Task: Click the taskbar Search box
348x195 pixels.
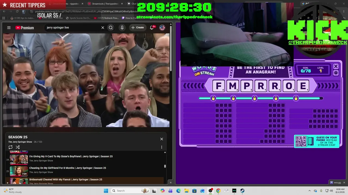Action: click(131, 191)
